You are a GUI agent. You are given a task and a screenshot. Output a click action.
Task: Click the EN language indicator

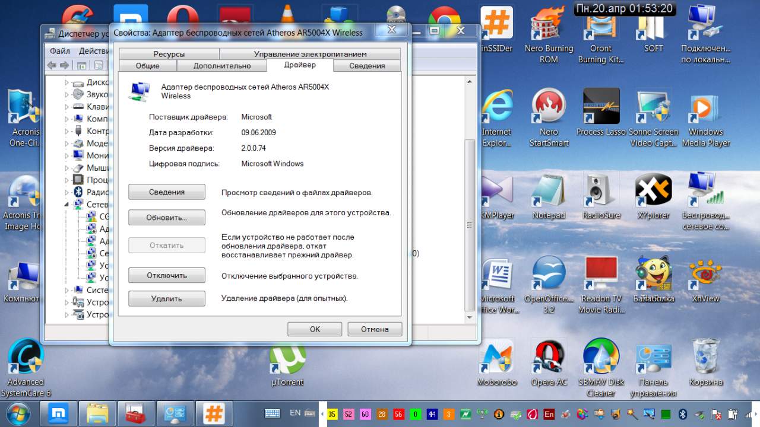point(295,413)
